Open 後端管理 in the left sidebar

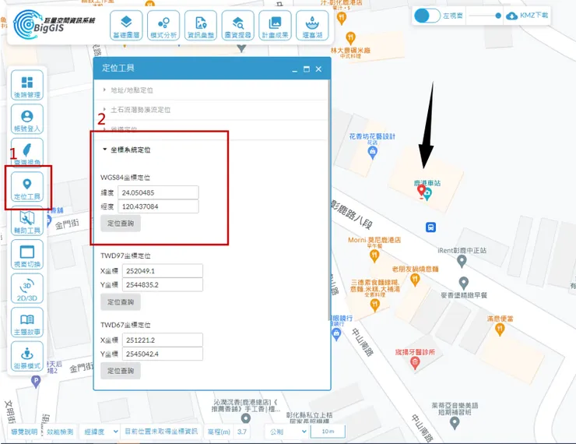(x=27, y=85)
